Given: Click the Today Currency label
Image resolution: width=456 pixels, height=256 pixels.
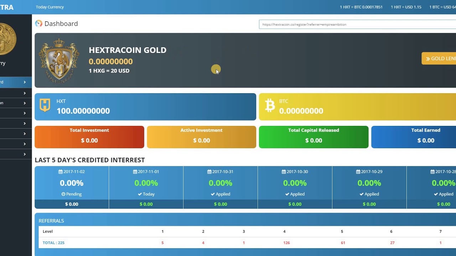Looking at the screenshot, I should (50, 7).
